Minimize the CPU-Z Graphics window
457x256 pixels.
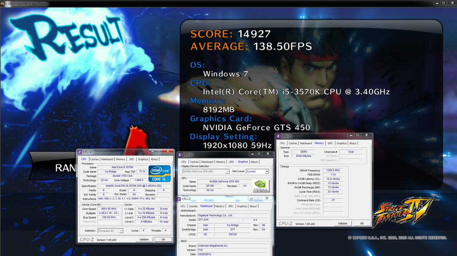point(253,154)
